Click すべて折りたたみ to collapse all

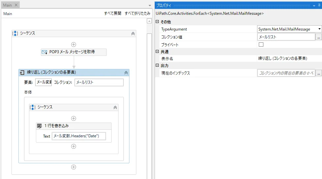137,13
